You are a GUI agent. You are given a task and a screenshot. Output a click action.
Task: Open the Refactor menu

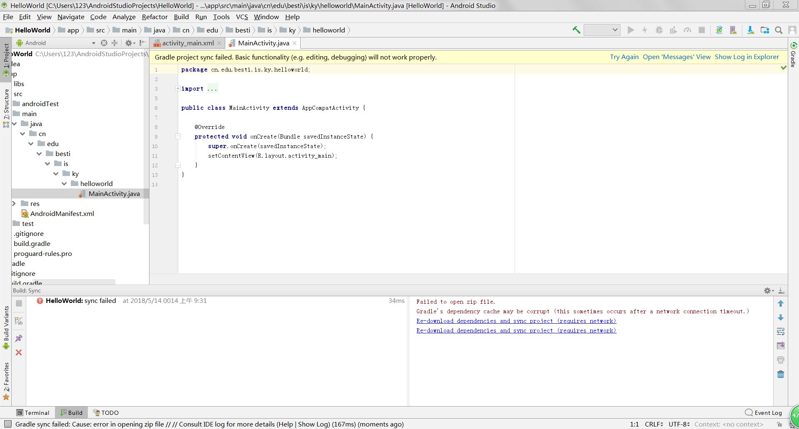(154, 17)
